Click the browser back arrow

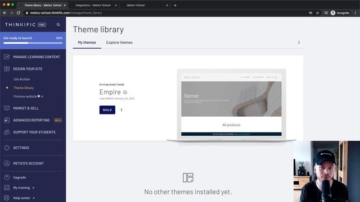click(x=5, y=13)
